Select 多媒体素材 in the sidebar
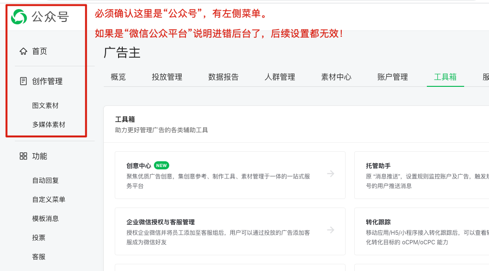This screenshot has height=271, width=489. click(x=49, y=125)
